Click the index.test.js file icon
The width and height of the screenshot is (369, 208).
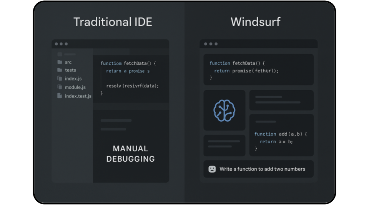(60, 96)
